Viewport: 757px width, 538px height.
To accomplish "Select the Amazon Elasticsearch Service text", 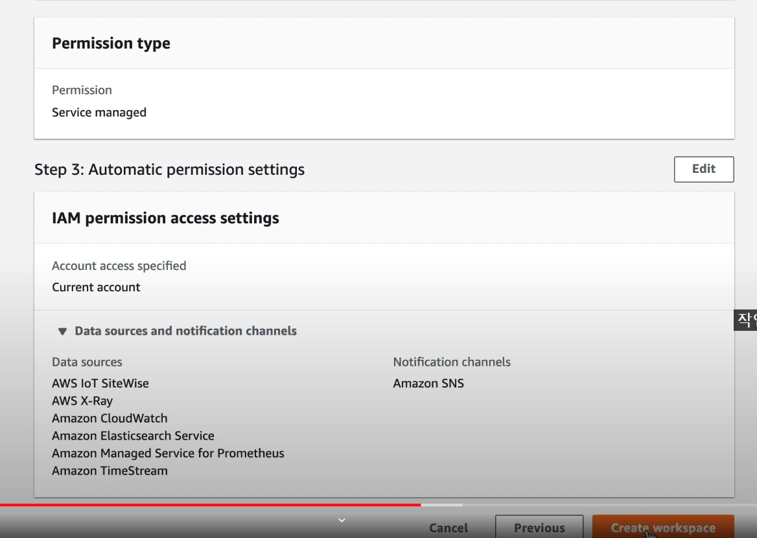I will (134, 435).
